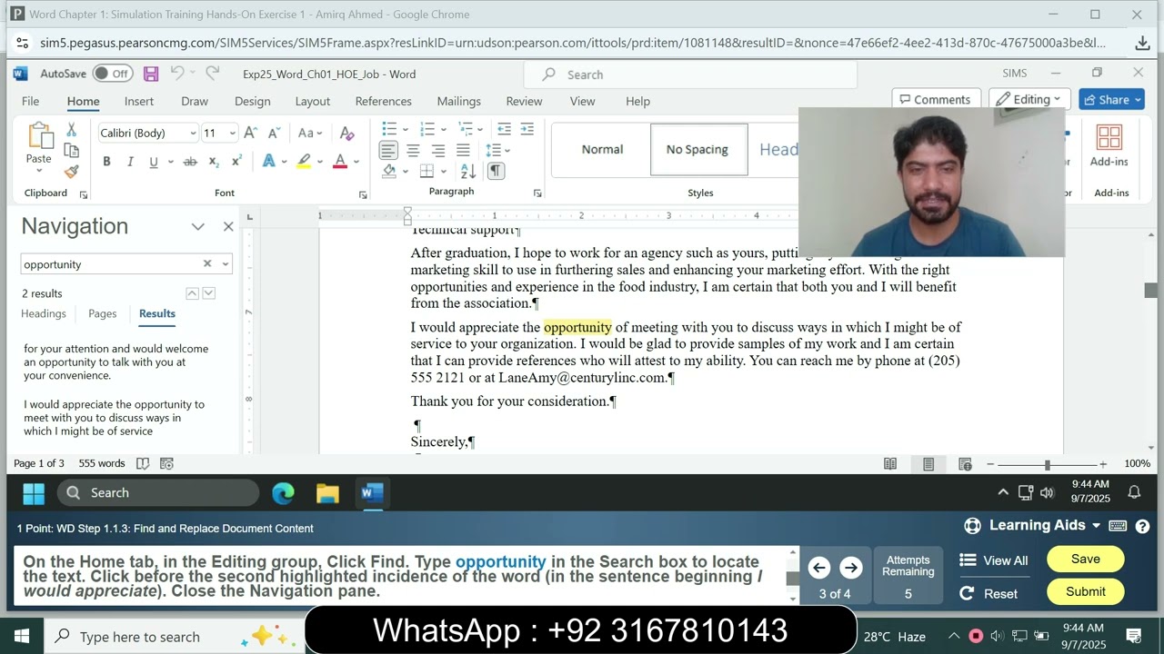This screenshot has height=654, width=1164.
Task: Open Navigation search options dropdown
Action: [x=226, y=264]
